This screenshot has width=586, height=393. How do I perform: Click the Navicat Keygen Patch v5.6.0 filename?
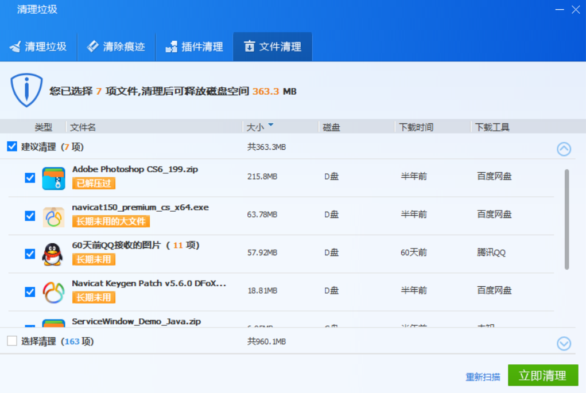coord(149,283)
